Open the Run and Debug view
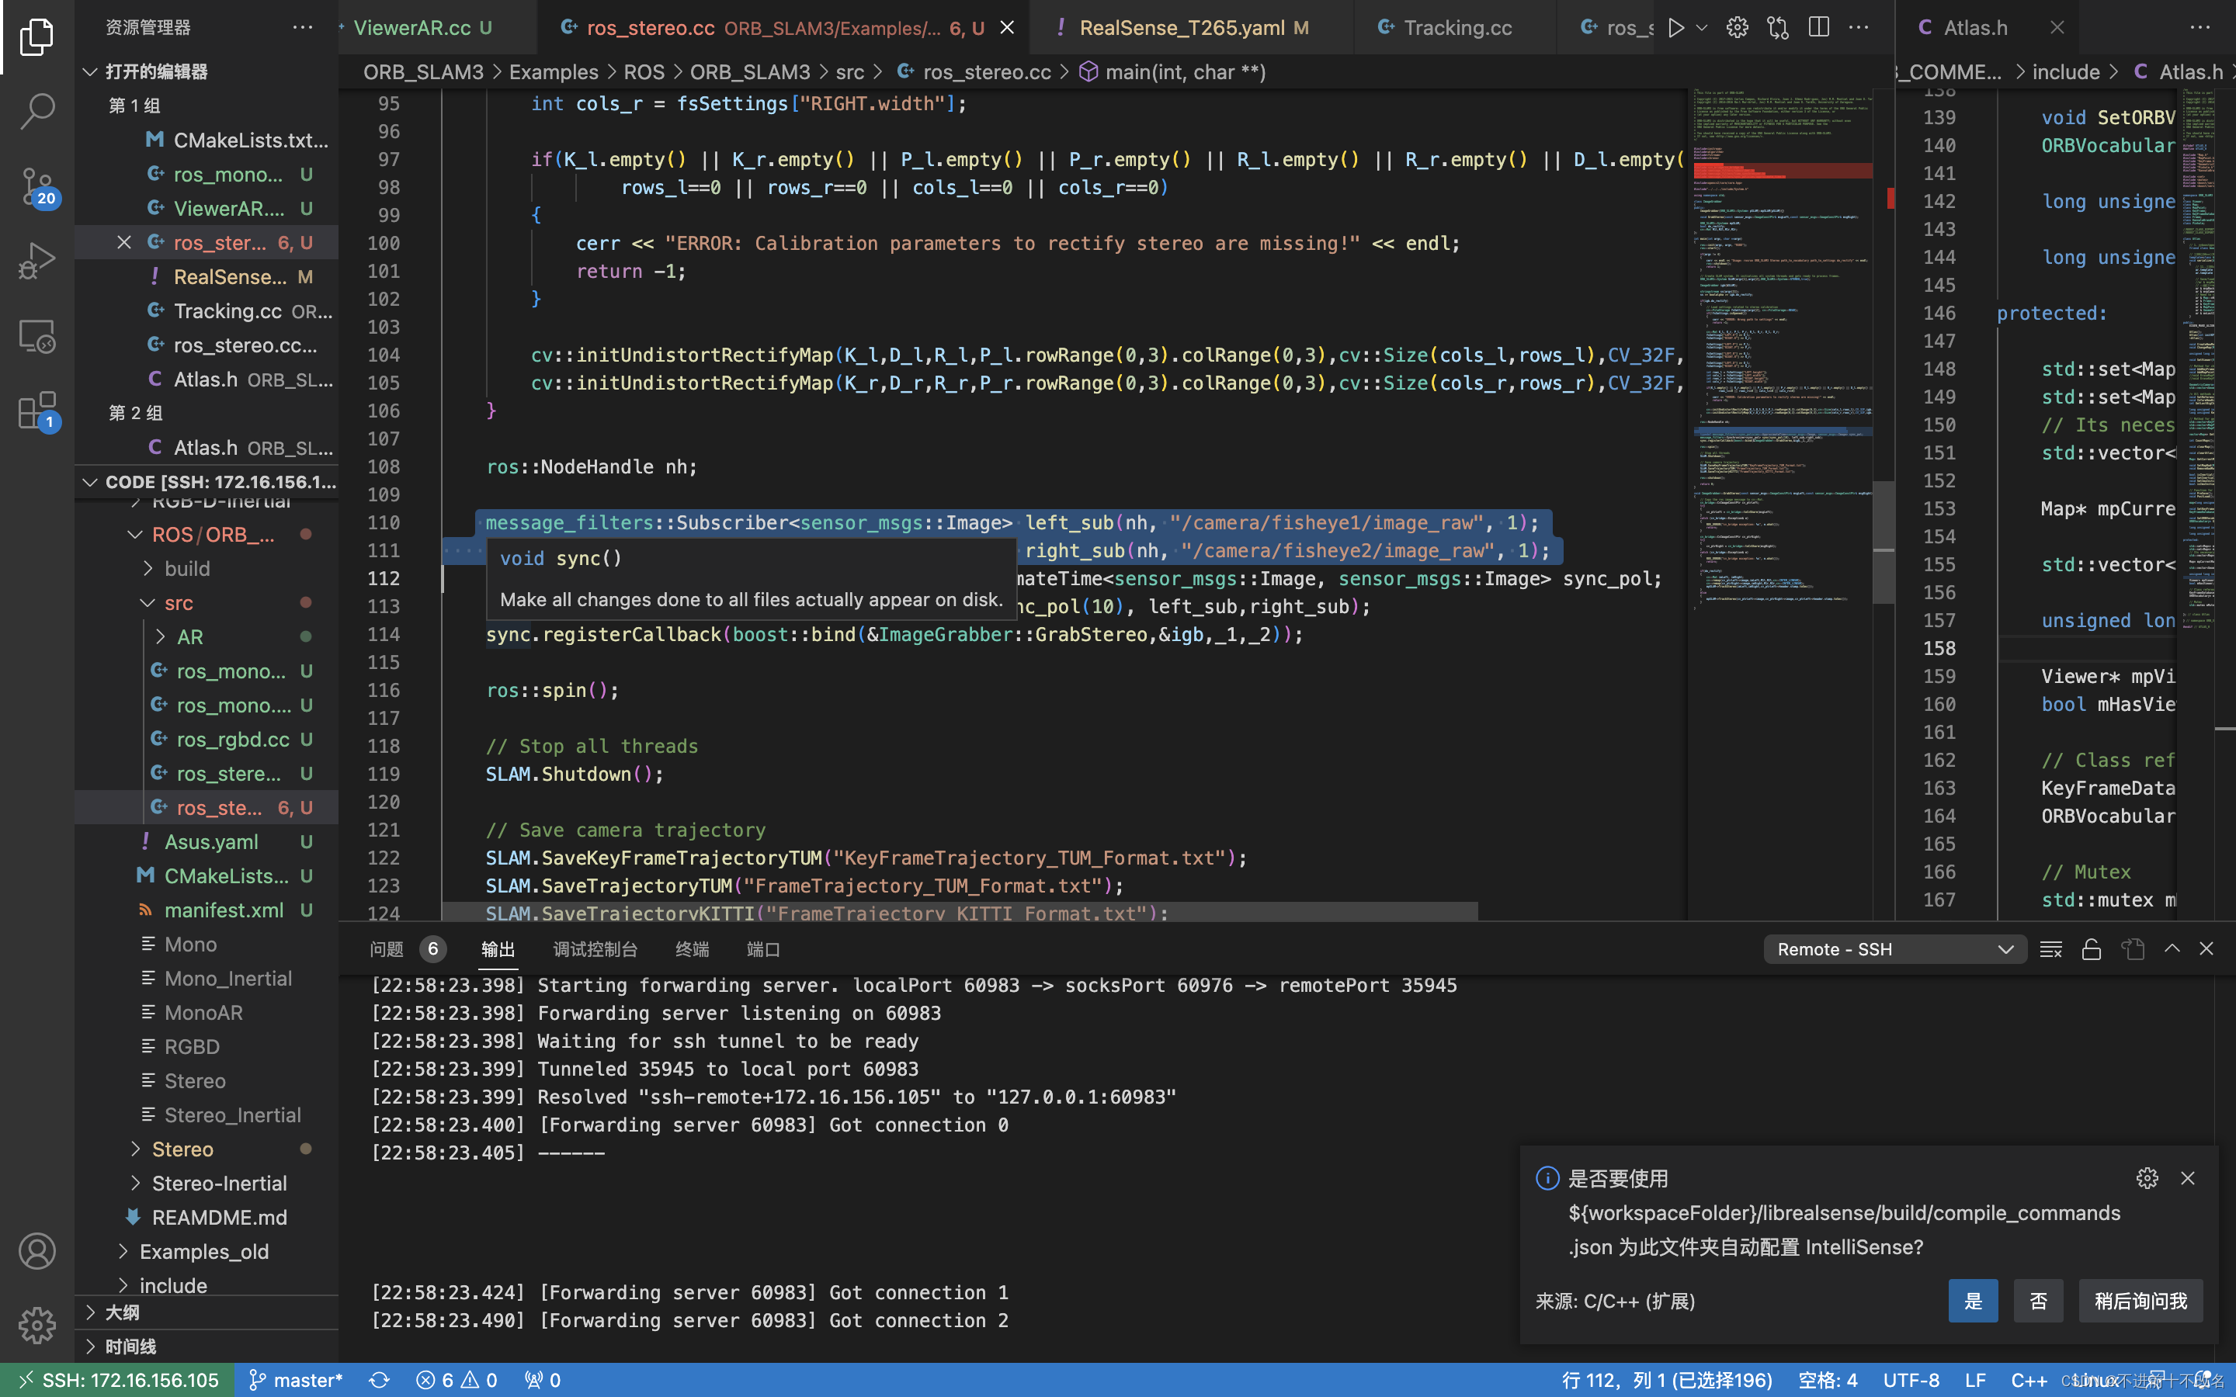The image size is (2236, 1397). [x=37, y=262]
